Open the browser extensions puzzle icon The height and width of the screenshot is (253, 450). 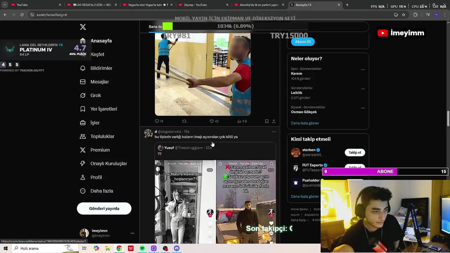pyautogui.click(x=416, y=15)
